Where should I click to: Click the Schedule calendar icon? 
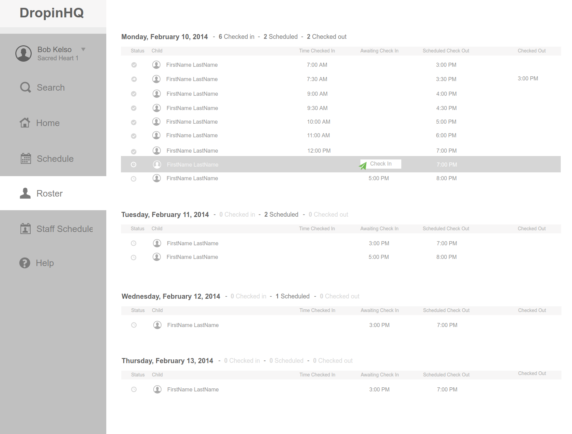26,158
